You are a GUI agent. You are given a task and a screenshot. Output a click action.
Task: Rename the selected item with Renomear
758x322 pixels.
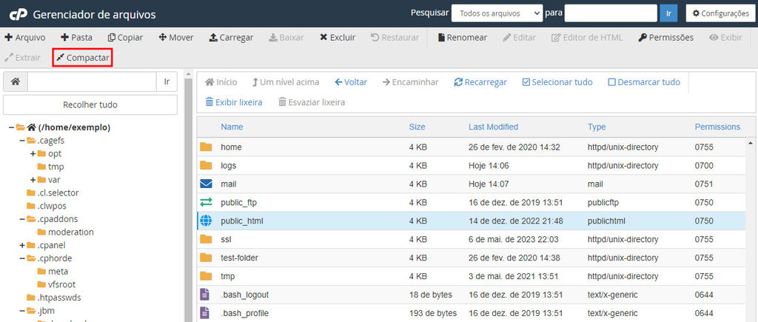click(x=462, y=37)
